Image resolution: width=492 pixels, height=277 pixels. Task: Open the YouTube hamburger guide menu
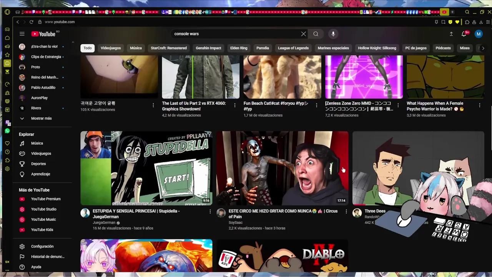22,34
